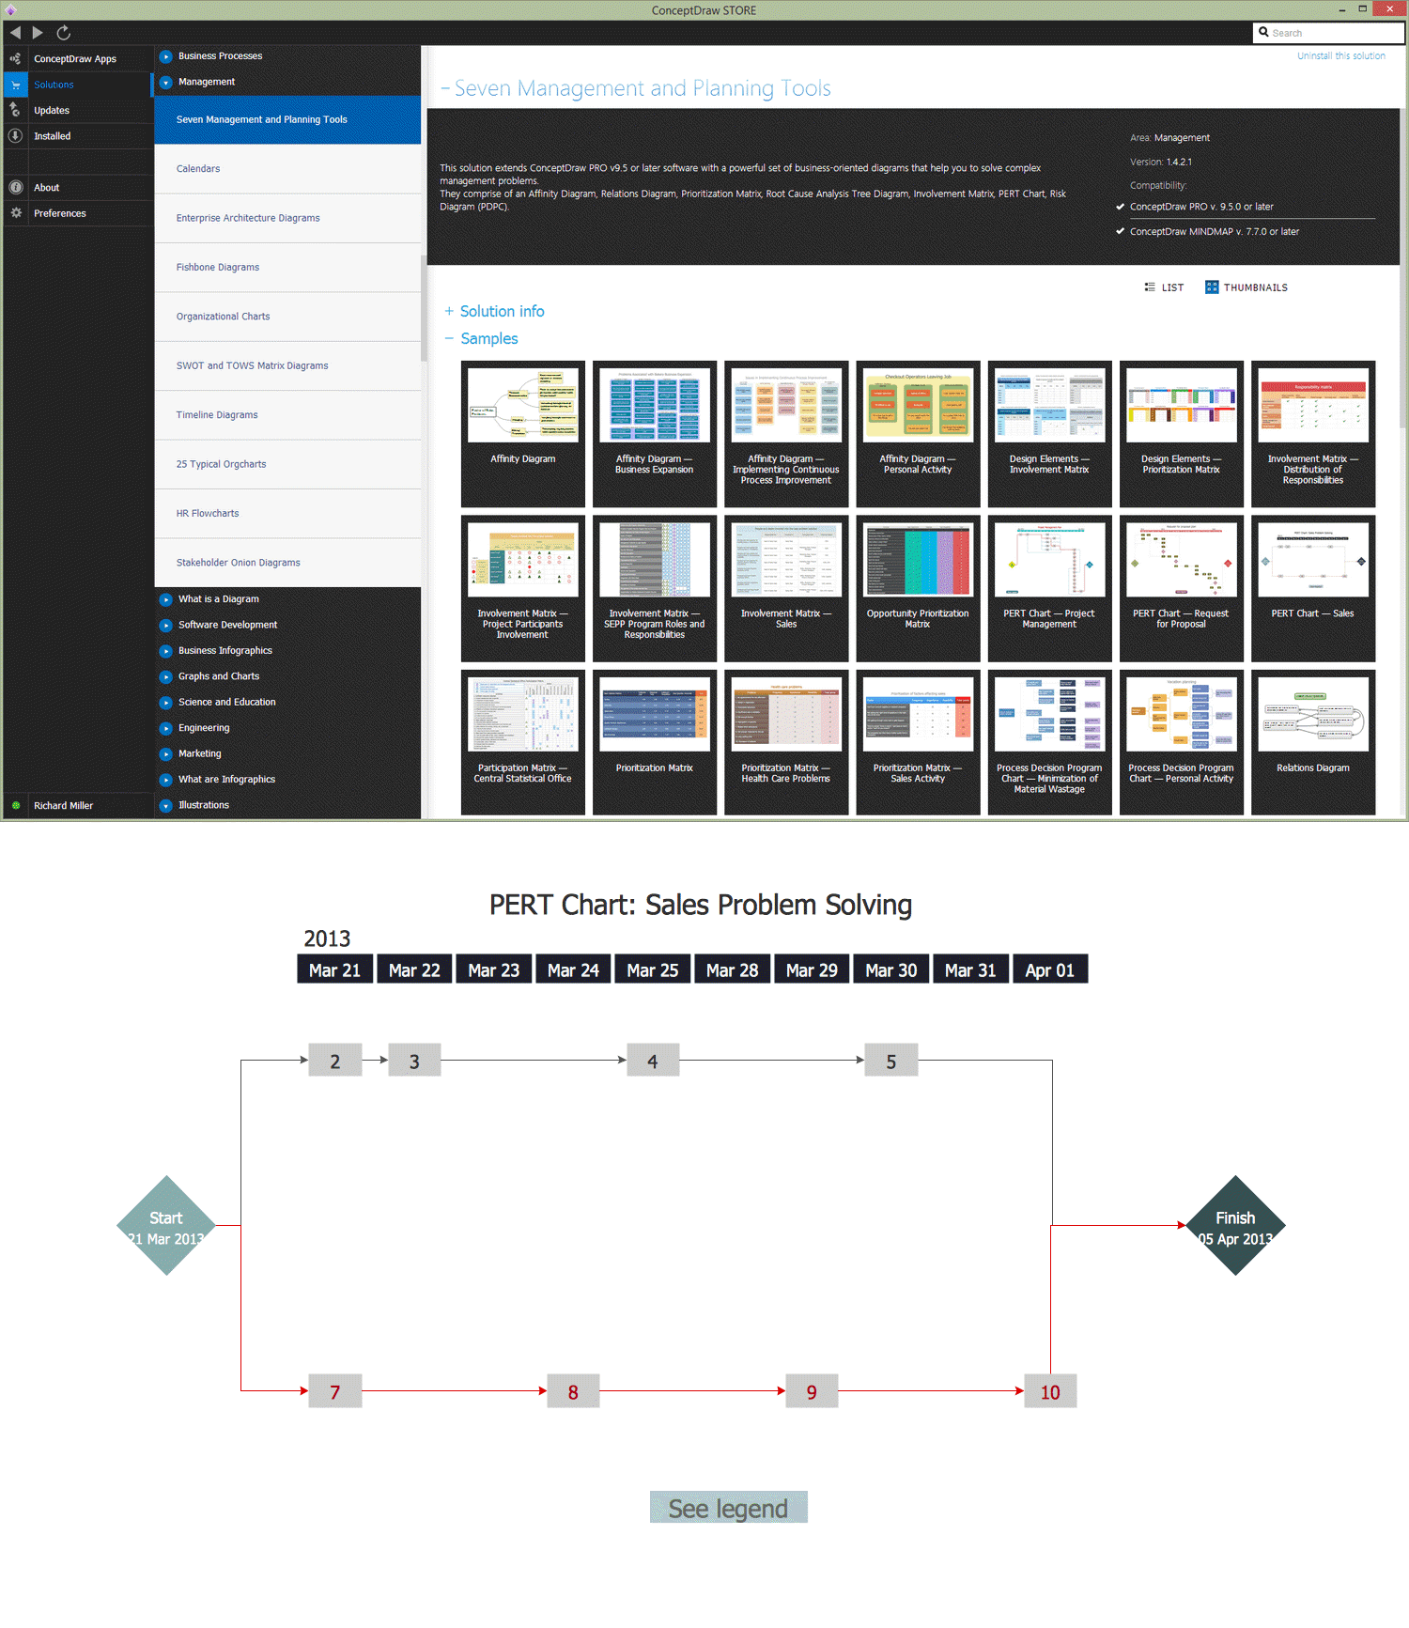Switch to LIST view
The image size is (1409, 1628).
point(1164,287)
